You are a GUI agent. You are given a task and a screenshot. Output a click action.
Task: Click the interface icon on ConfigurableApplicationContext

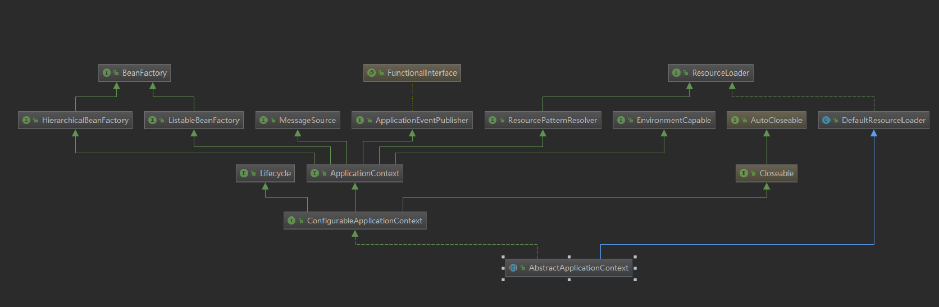coord(291,221)
